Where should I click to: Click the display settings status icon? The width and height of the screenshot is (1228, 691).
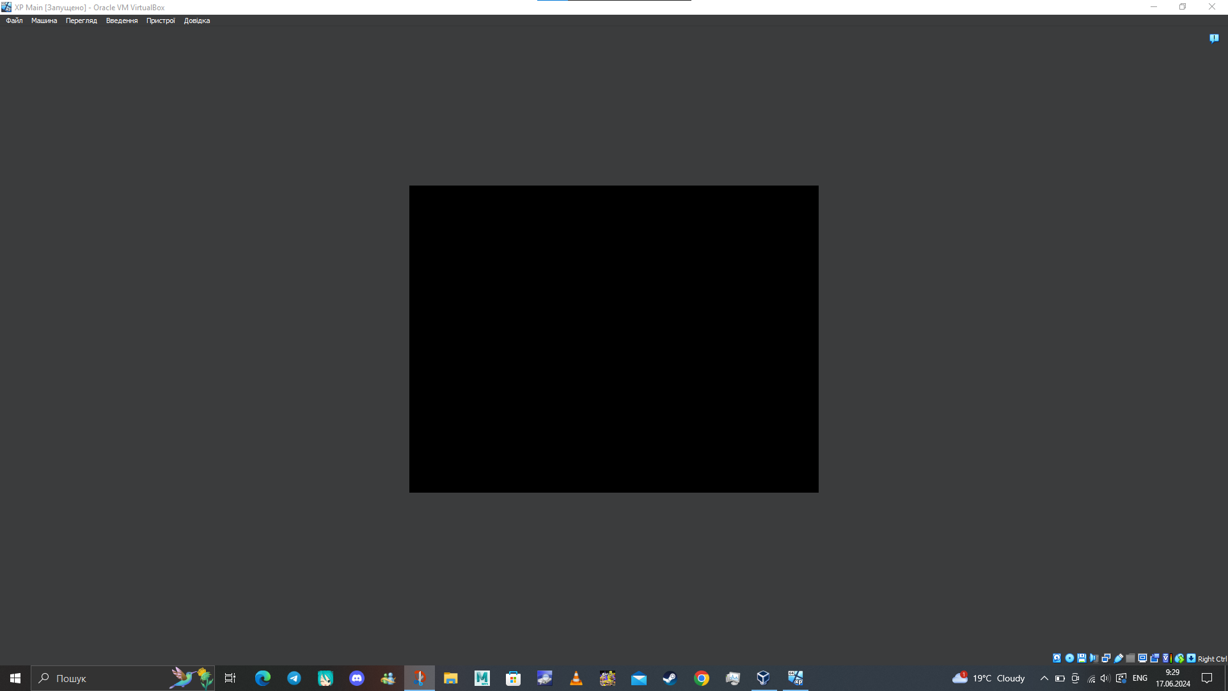[1142, 658]
